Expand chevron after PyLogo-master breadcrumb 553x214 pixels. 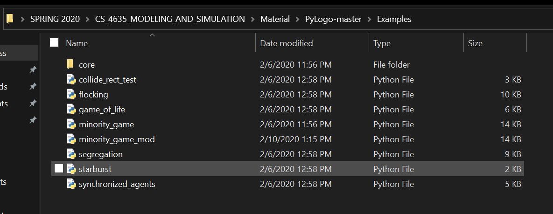[x=370, y=19]
